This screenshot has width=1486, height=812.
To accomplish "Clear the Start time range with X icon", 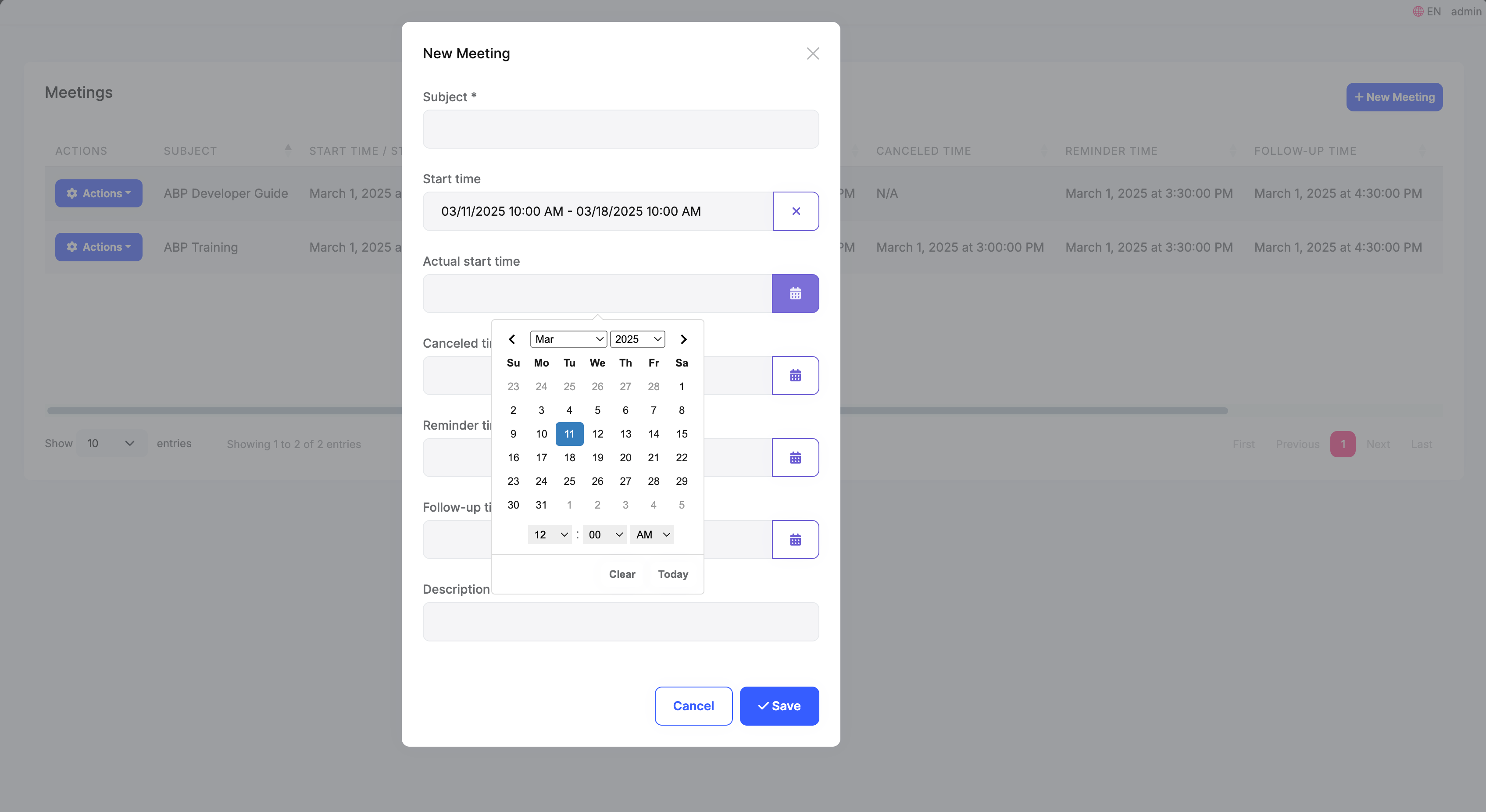I will pyautogui.click(x=796, y=211).
